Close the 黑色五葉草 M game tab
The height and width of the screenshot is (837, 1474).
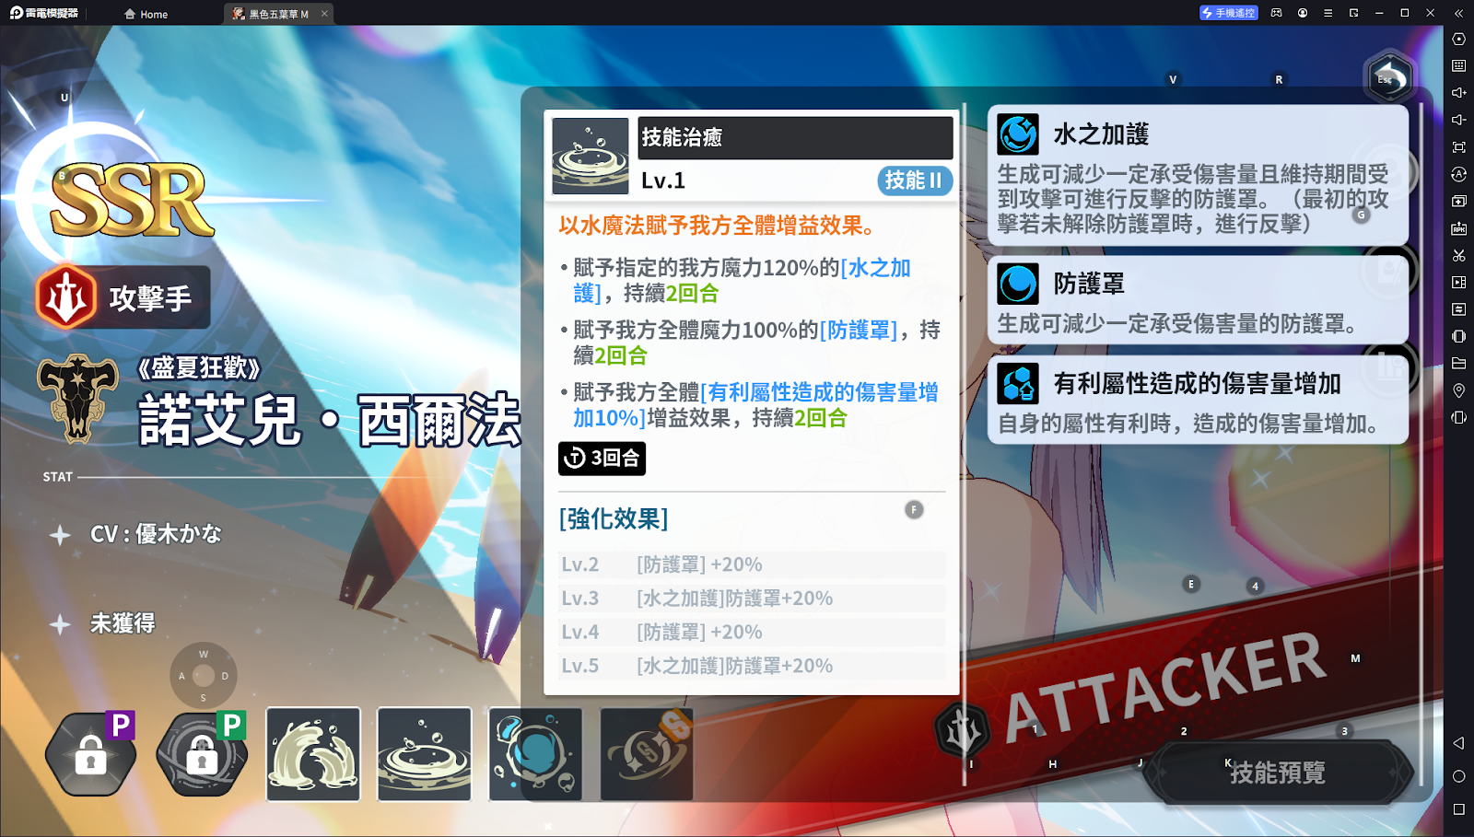(324, 14)
